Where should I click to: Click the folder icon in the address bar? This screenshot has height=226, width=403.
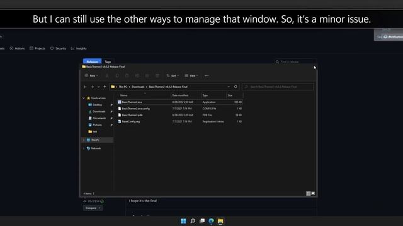click(x=113, y=87)
